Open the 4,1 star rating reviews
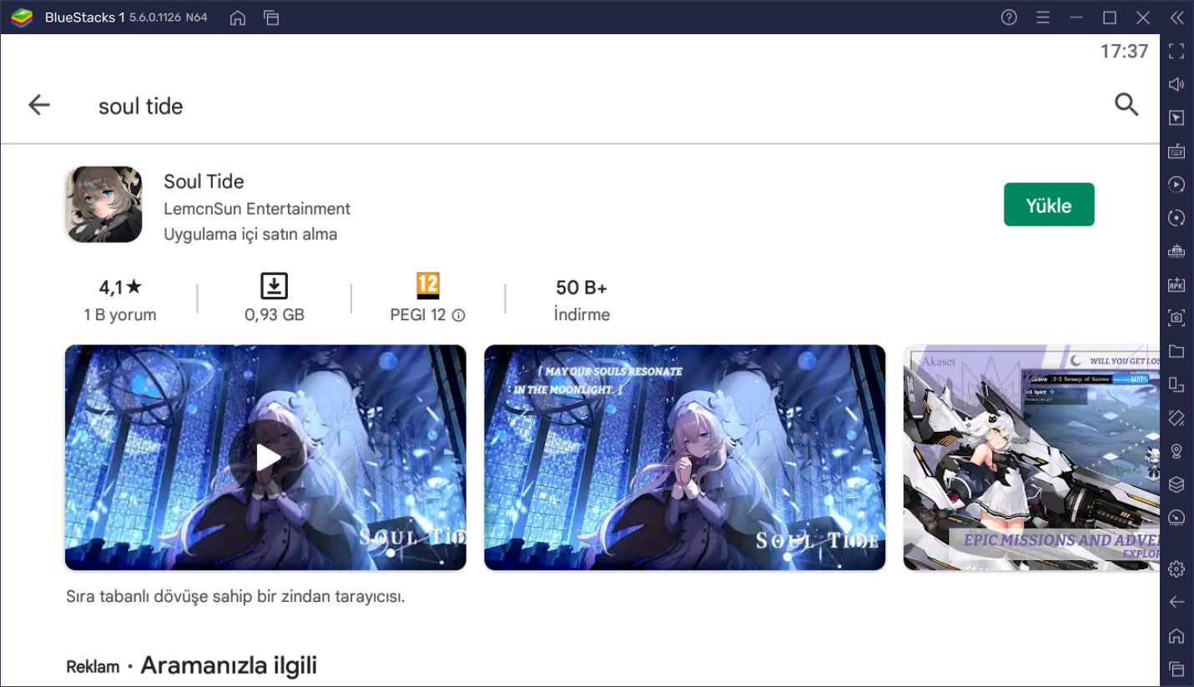Image resolution: width=1194 pixels, height=687 pixels. point(120,288)
